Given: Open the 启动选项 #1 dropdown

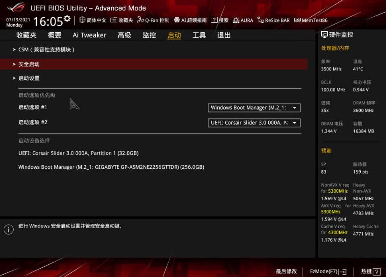Looking at the screenshot, I should (x=254, y=108).
